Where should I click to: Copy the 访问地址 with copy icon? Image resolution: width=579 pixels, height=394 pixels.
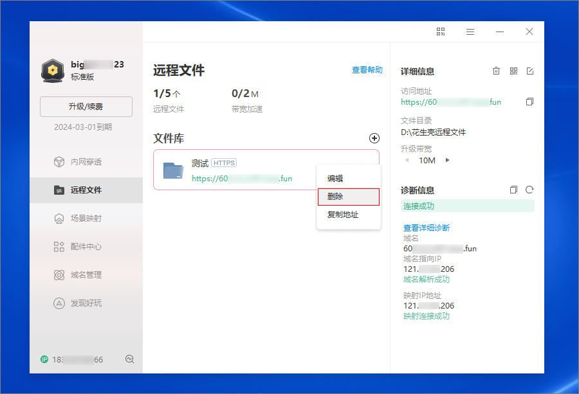pyautogui.click(x=529, y=102)
